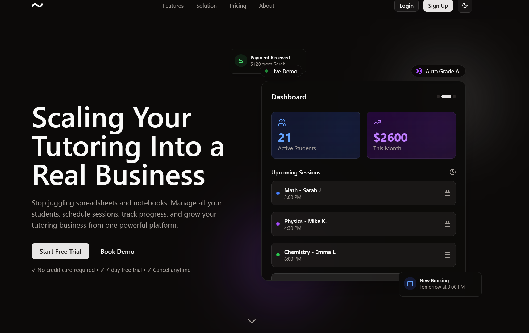Click the Auto Grade AI chip icon
The width and height of the screenshot is (529, 333).
(419, 71)
